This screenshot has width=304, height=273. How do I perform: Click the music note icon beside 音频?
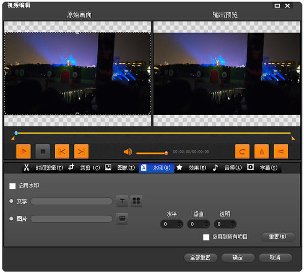tap(215, 168)
